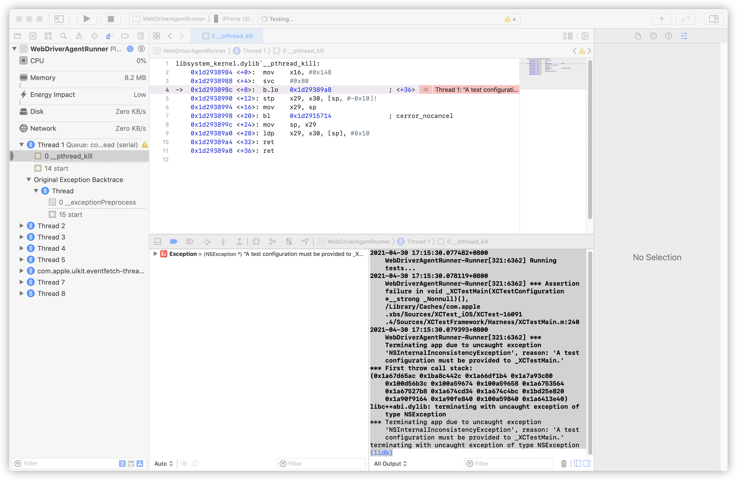The width and height of the screenshot is (737, 480).
Task: Run the WebDriverAgentRunner scheme
Action: [87, 19]
